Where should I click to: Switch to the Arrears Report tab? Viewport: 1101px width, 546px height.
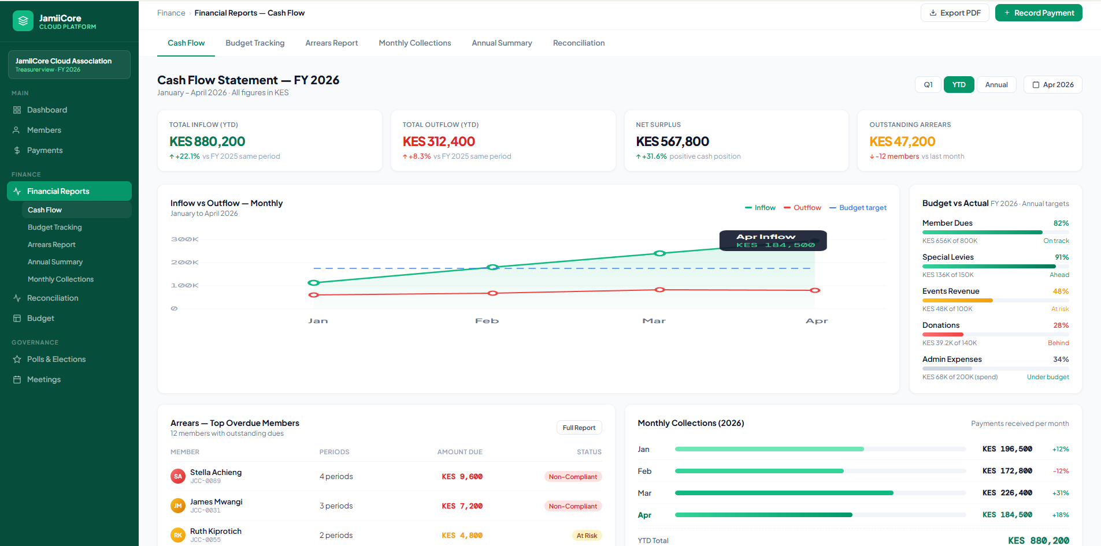click(331, 43)
